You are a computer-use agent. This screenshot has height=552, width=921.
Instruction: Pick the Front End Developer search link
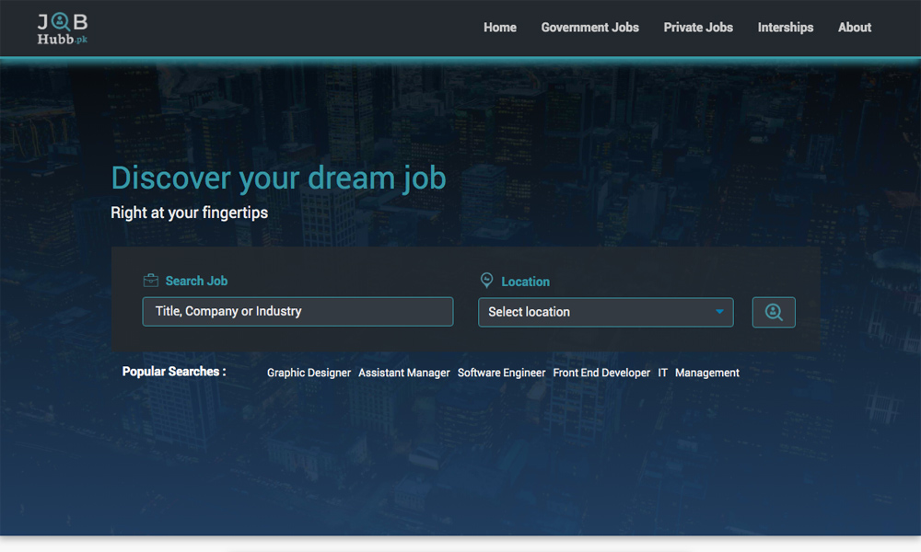[x=601, y=373]
